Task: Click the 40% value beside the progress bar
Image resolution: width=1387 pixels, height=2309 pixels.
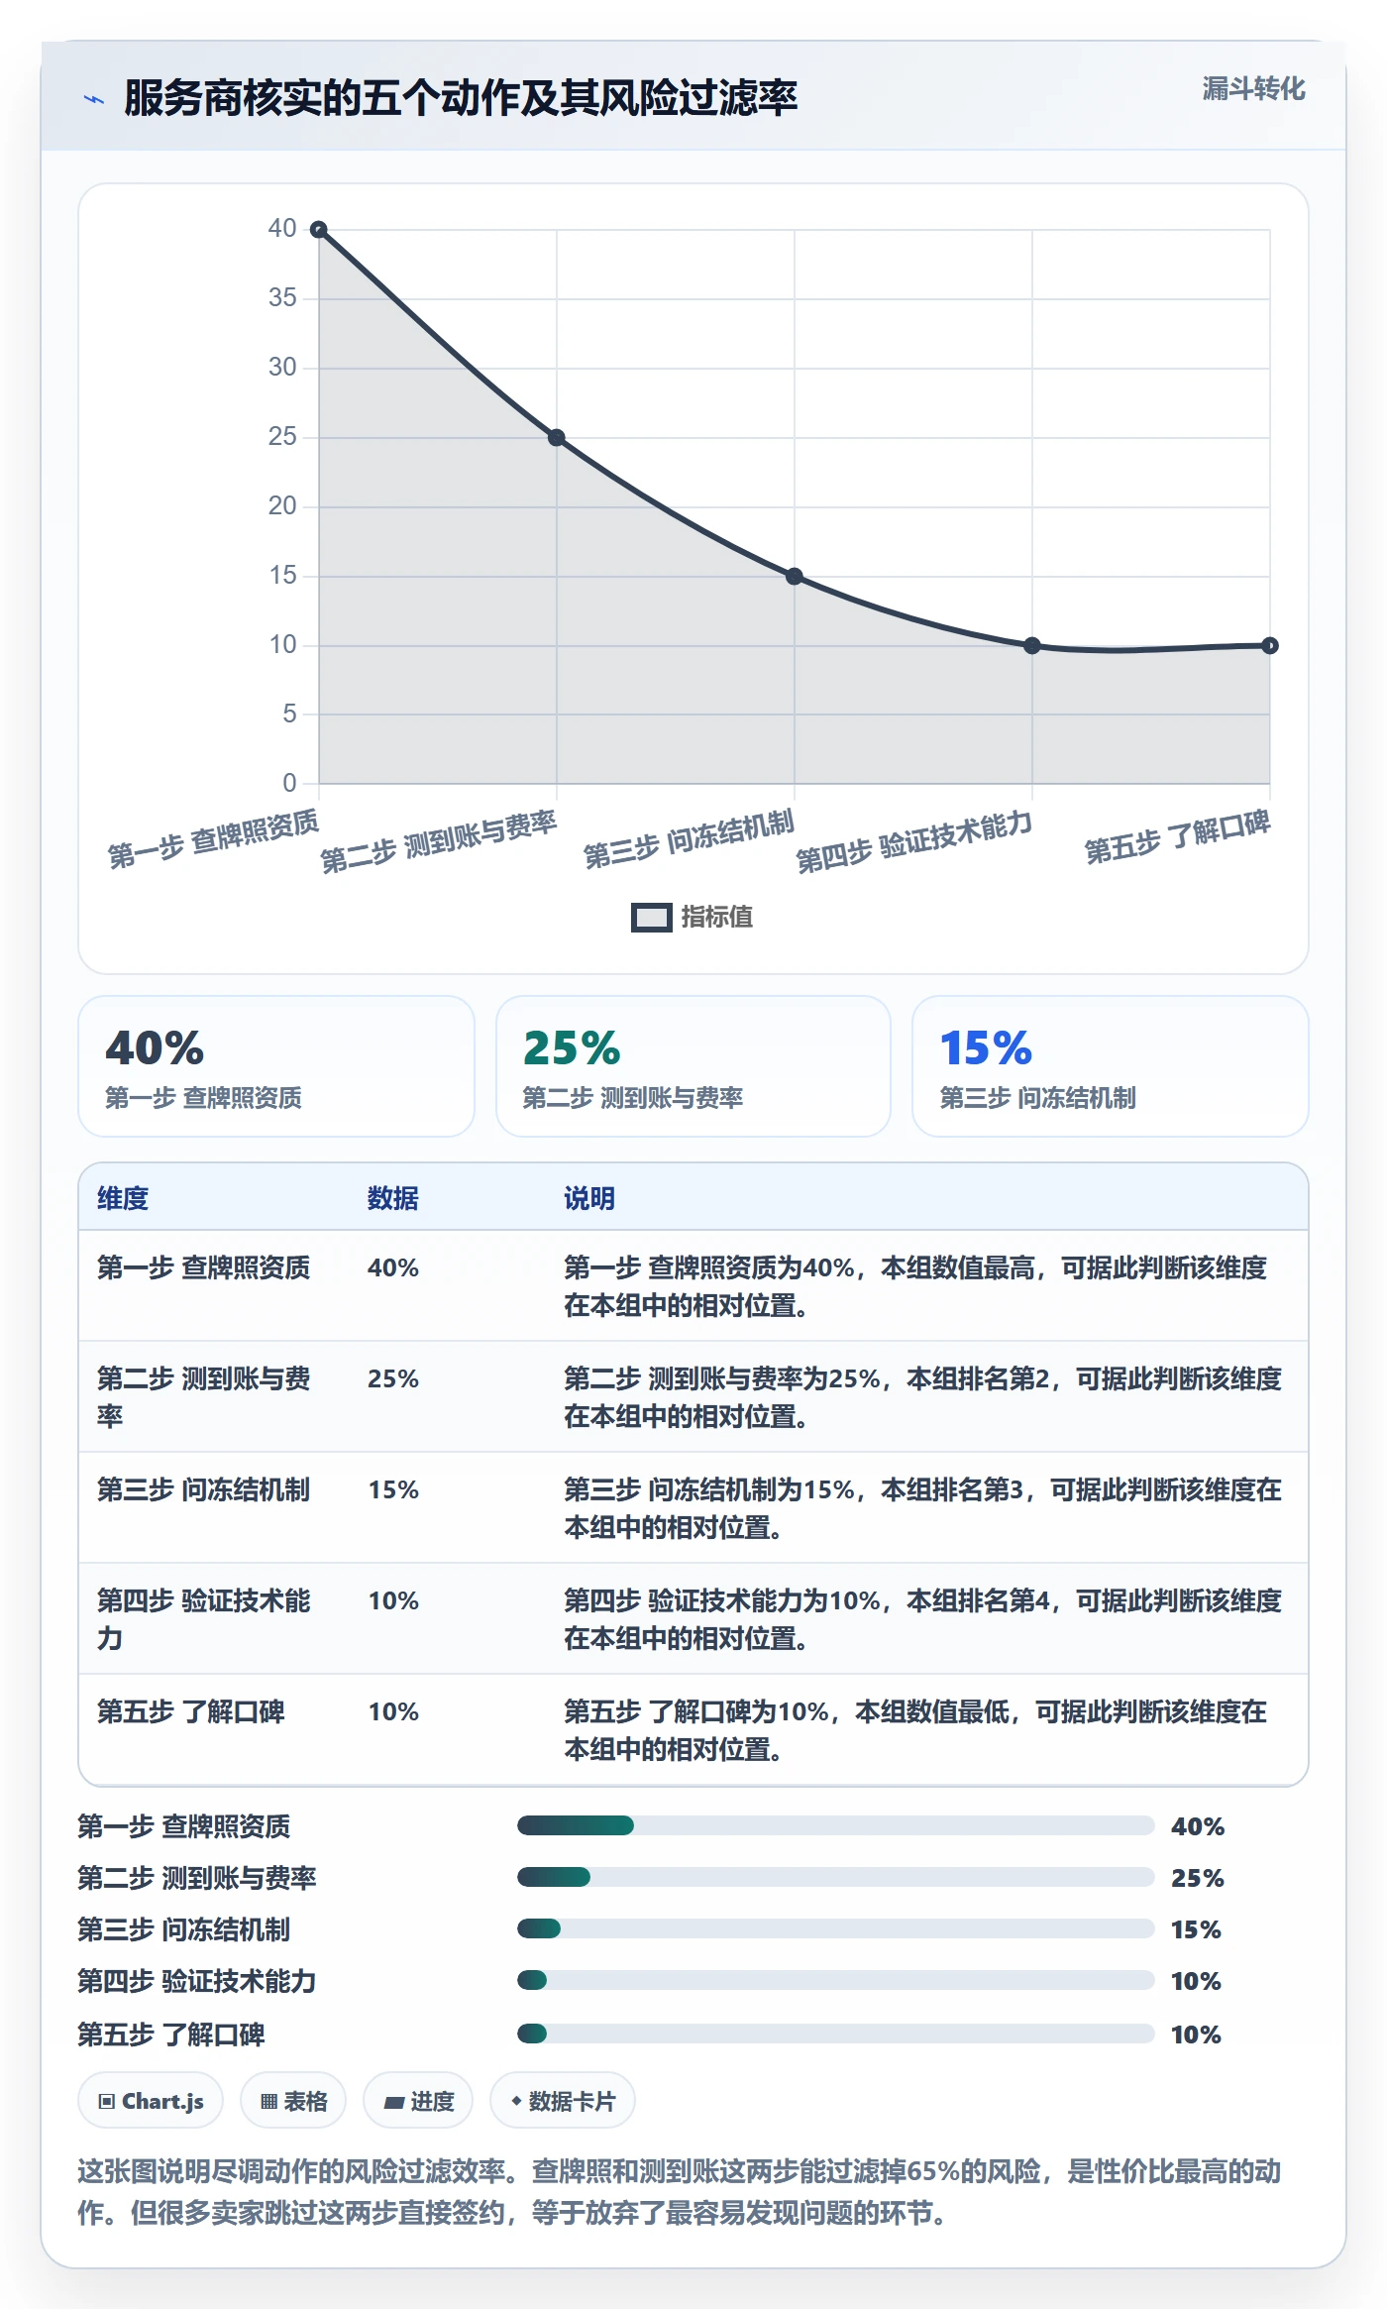Action: click(1198, 1826)
